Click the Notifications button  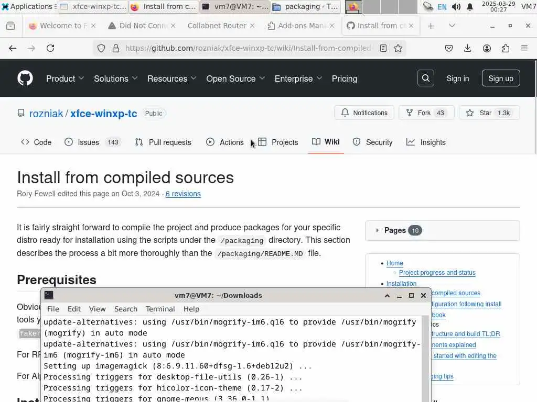pos(364,113)
